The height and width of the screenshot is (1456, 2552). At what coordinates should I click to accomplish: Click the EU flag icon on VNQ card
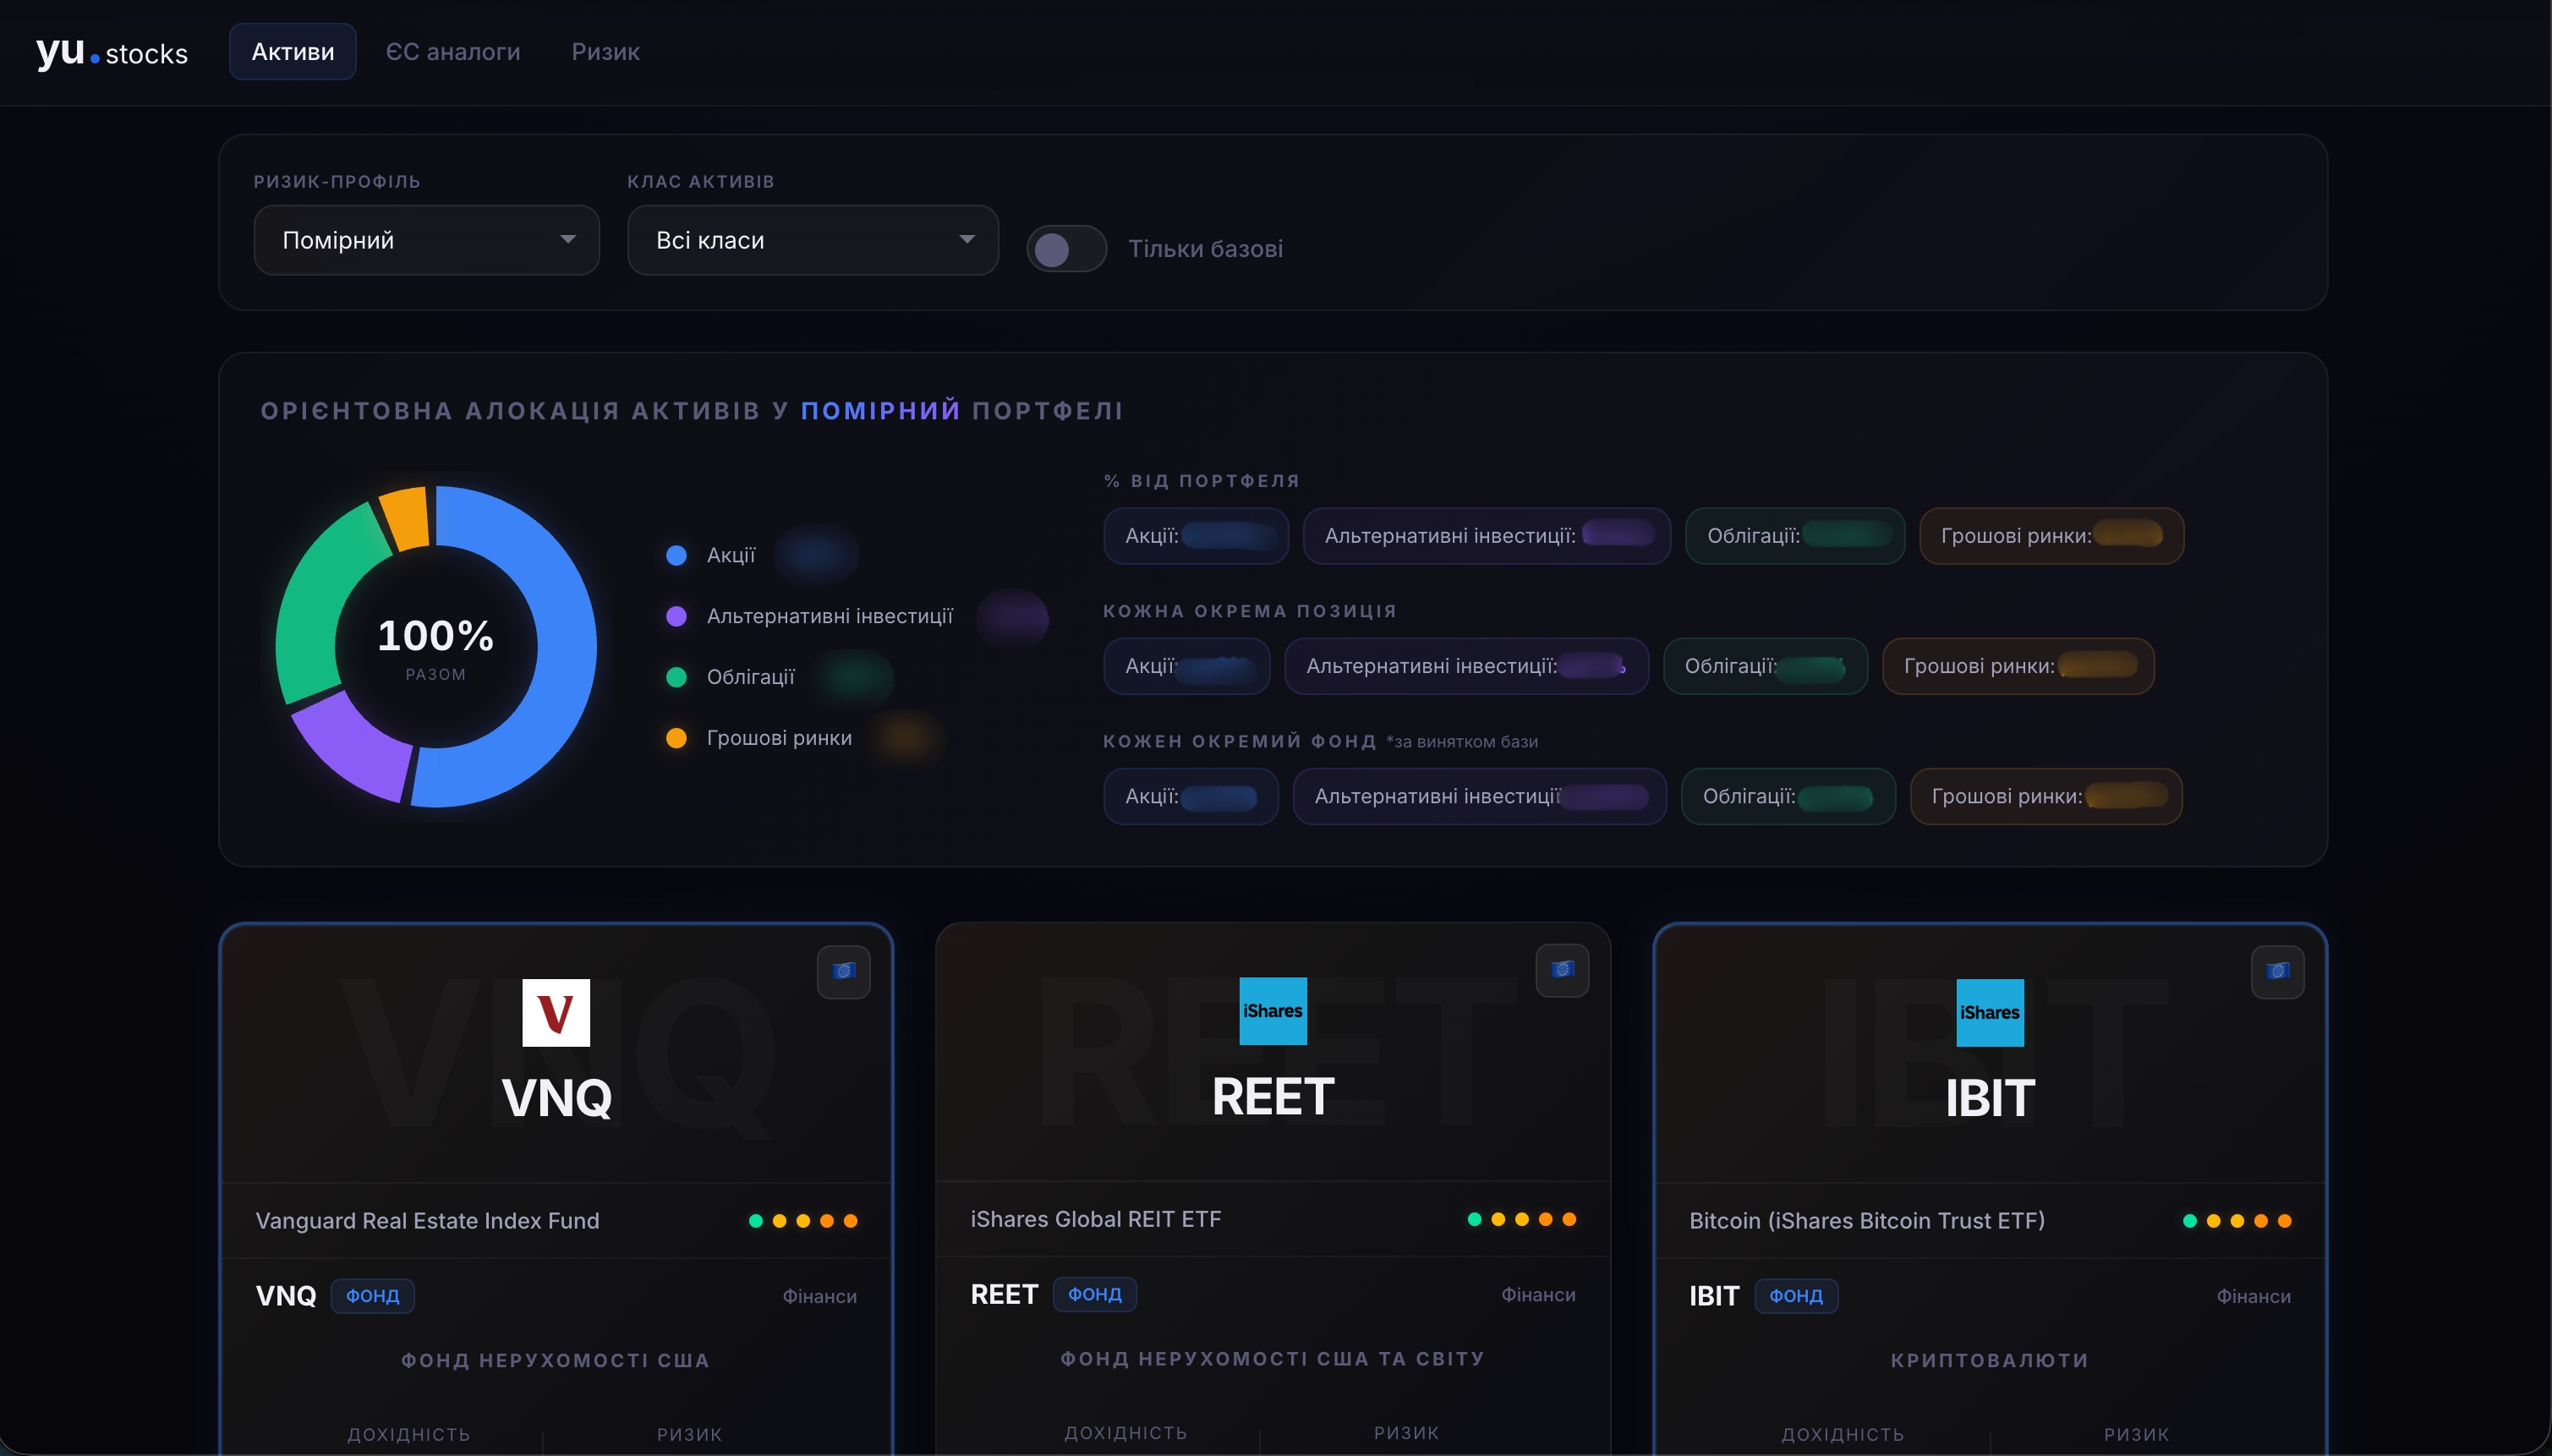click(843, 971)
